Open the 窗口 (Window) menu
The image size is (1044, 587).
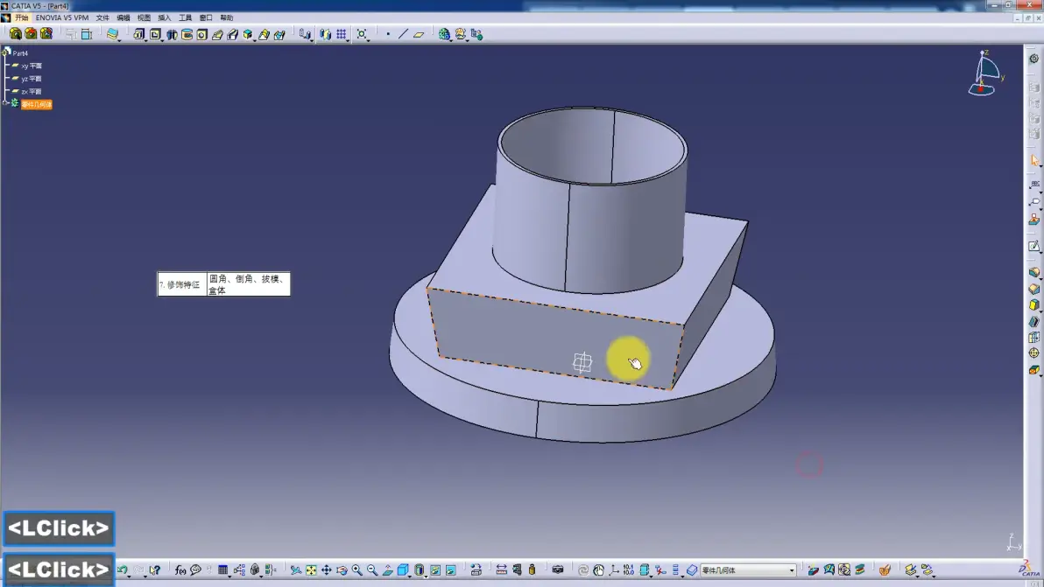pyautogui.click(x=206, y=18)
